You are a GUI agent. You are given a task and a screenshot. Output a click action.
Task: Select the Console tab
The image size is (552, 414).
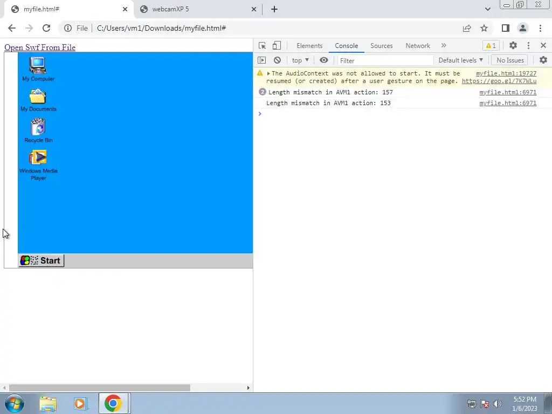(x=347, y=46)
